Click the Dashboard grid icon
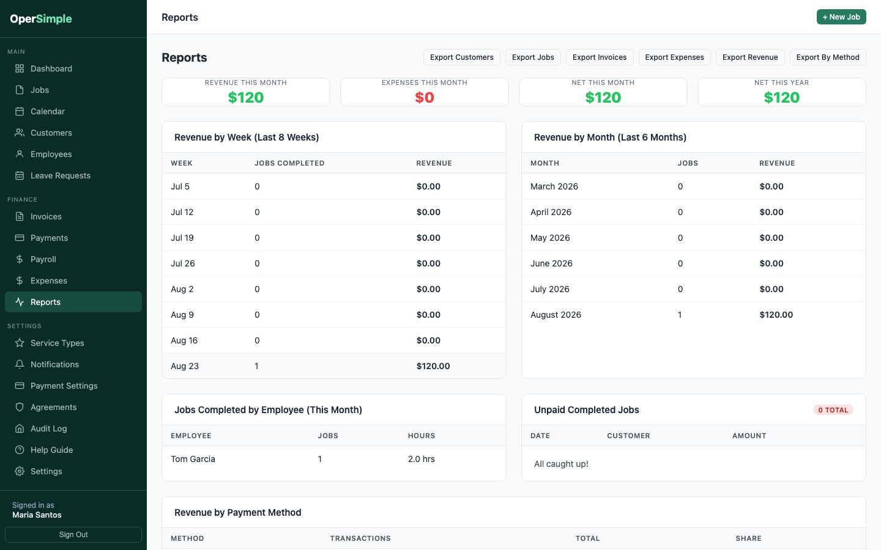 pos(20,68)
